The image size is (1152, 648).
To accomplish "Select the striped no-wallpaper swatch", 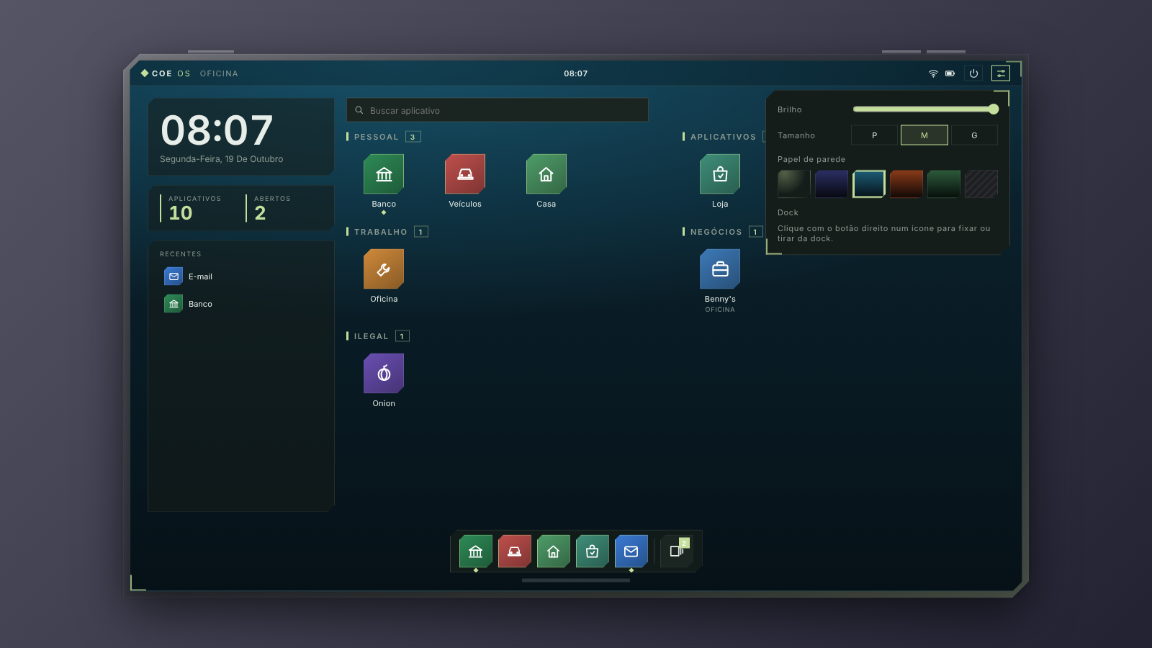I will 981,184.
